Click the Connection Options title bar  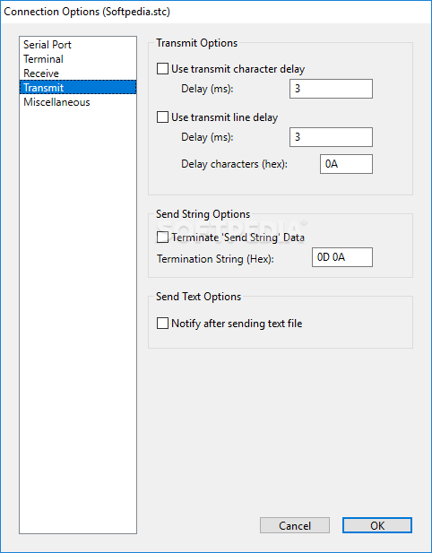pos(216,12)
